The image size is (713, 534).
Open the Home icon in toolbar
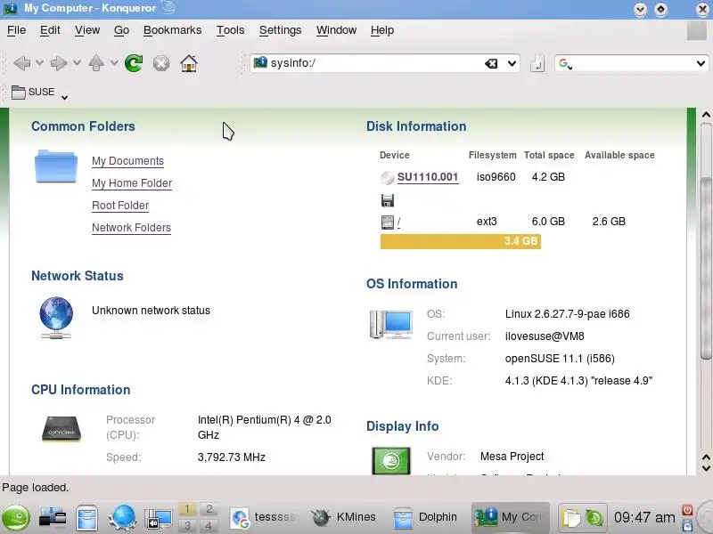click(x=189, y=63)
